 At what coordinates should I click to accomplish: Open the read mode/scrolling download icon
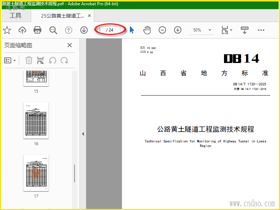tap(244, 30)
